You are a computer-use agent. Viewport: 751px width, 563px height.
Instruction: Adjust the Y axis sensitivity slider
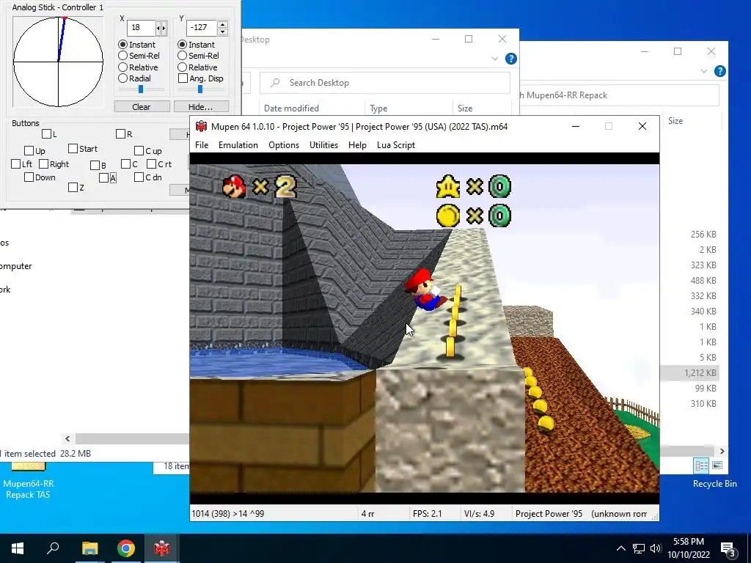[200, 89]
